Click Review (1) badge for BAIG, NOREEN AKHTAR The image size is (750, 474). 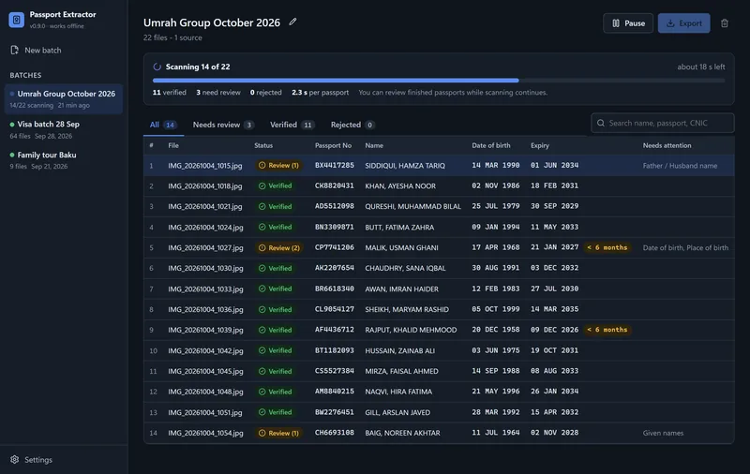pos(278,433)
